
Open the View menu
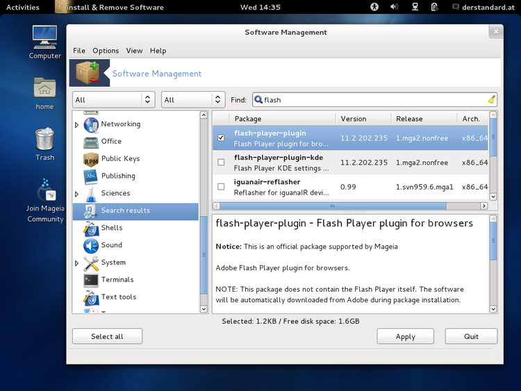[x=134, y=51]
